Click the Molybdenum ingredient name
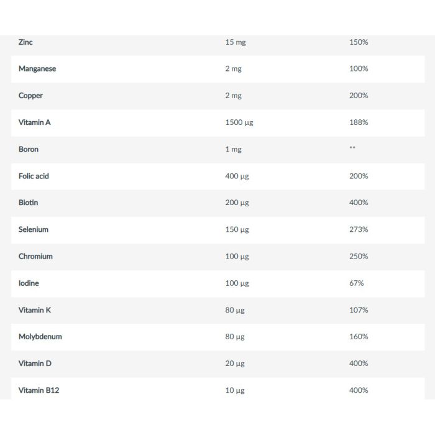Screen dimensions: 435x435 (x=40, y=337)
